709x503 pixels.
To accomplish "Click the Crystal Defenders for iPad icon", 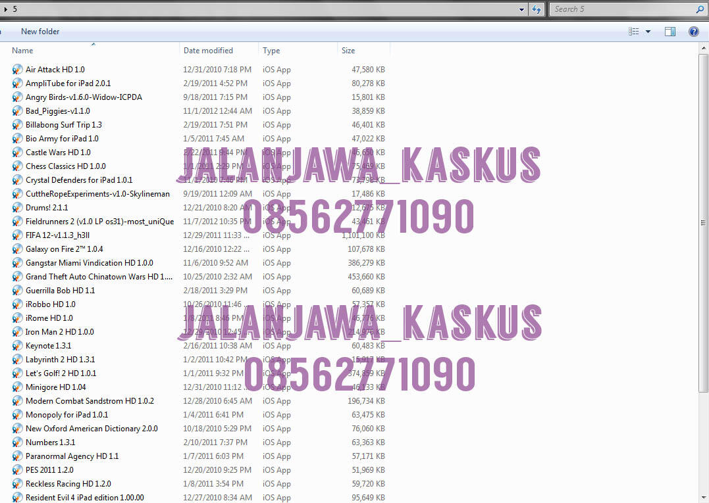I will coord(17,180).
